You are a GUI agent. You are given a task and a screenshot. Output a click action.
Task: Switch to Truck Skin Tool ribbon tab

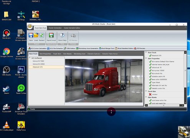tap(40, 28)
